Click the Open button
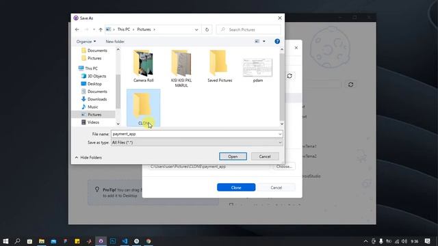Viewport: 438px width, 246px height. click(233, 156)
